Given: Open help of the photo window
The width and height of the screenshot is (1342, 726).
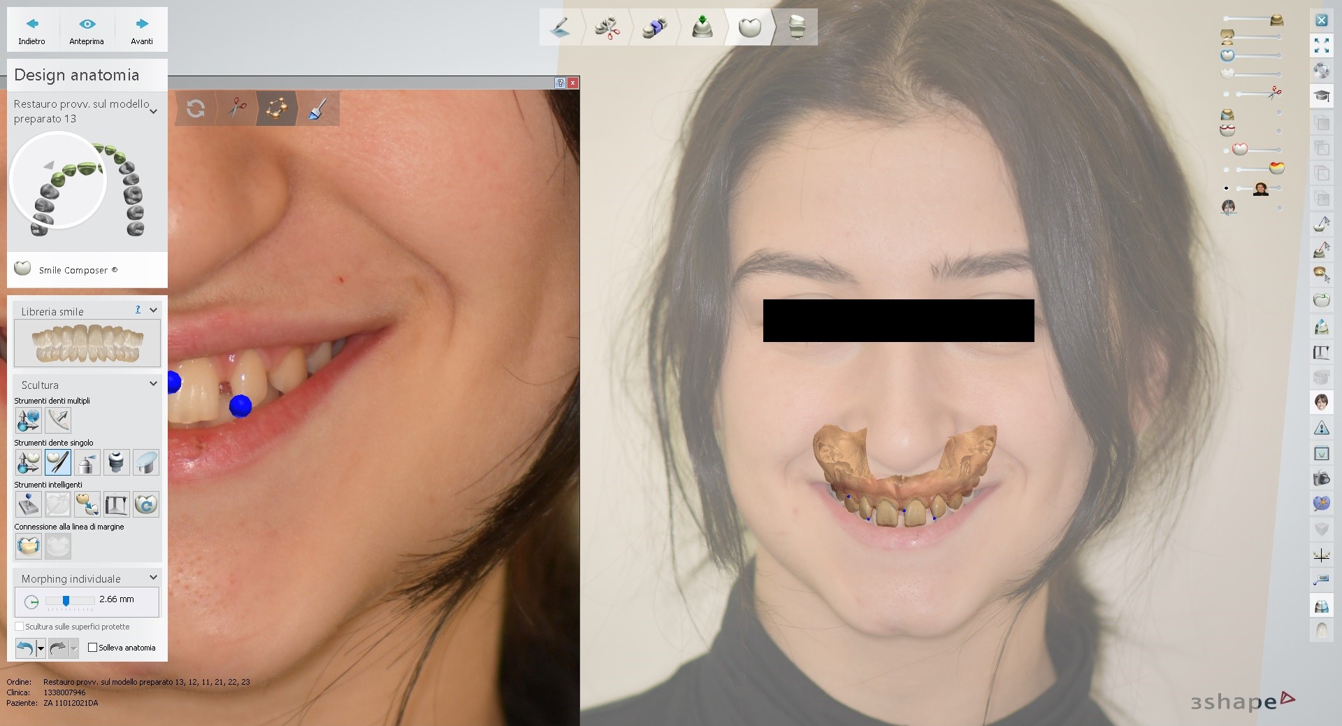Looking at the screenshot, I should pyautogui.click(x=560, y=83).
